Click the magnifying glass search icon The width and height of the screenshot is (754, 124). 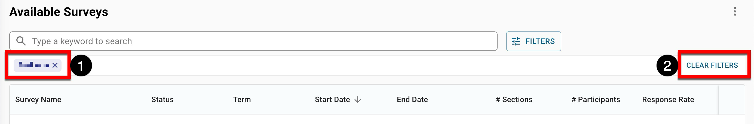(x=21, y=41)
